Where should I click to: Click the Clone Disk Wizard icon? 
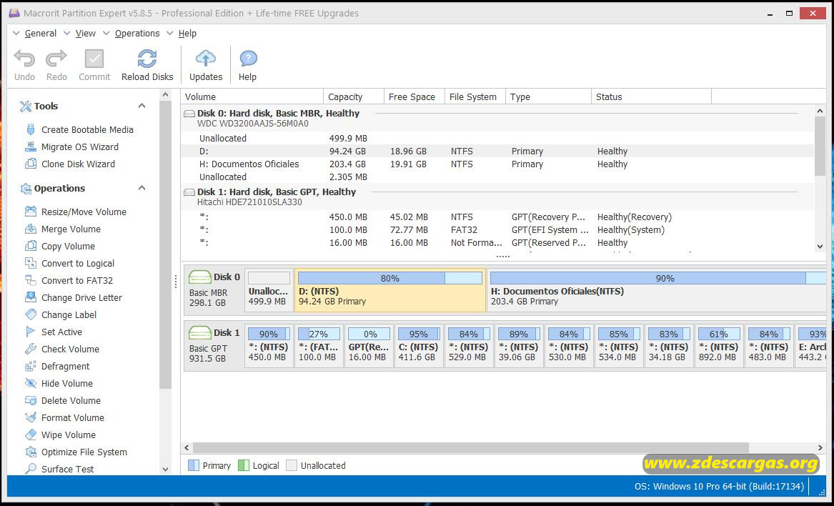click(31, 164)
